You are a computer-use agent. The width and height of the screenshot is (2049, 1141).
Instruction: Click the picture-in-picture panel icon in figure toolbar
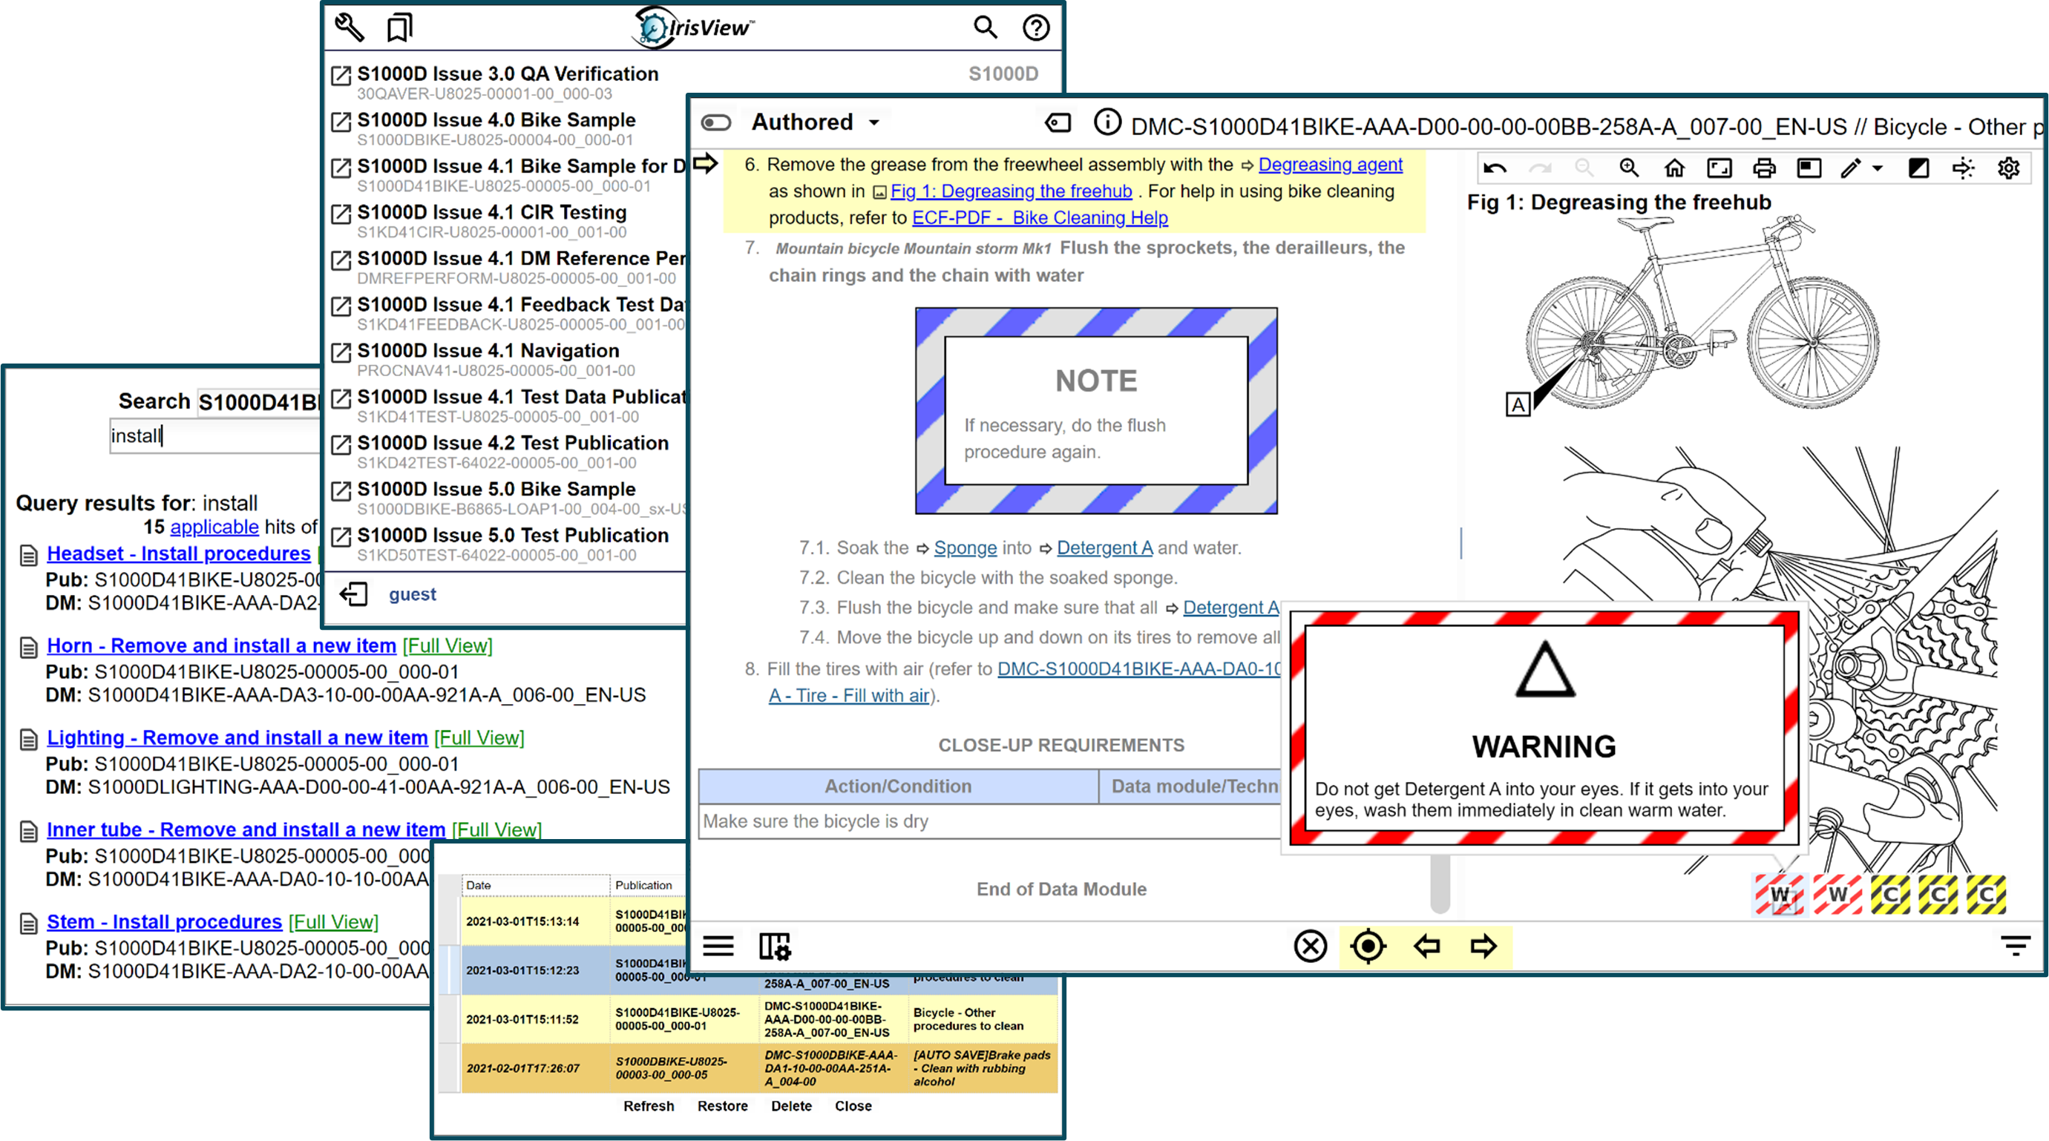pos(1809,168)
